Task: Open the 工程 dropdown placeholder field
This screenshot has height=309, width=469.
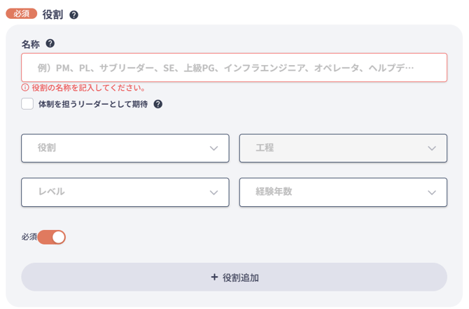Action: (x=343, y=148)
